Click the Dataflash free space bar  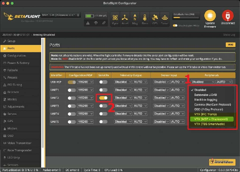pos(186,18)
